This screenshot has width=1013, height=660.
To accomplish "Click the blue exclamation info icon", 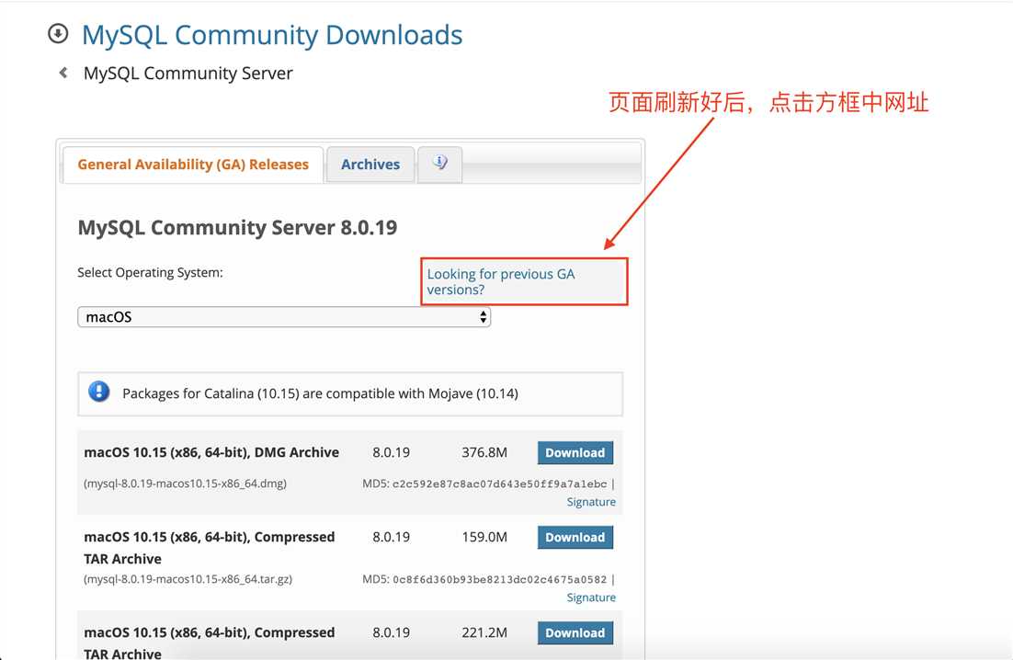I will coord(99,392).
